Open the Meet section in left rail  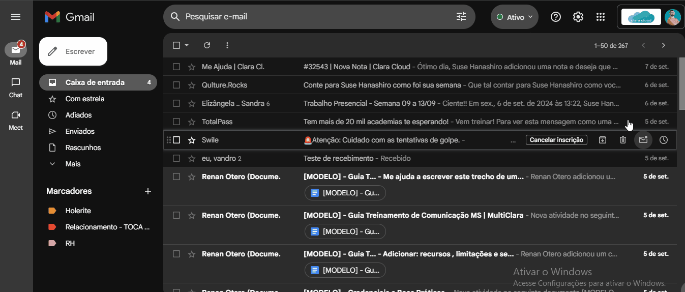pos(16,120)
